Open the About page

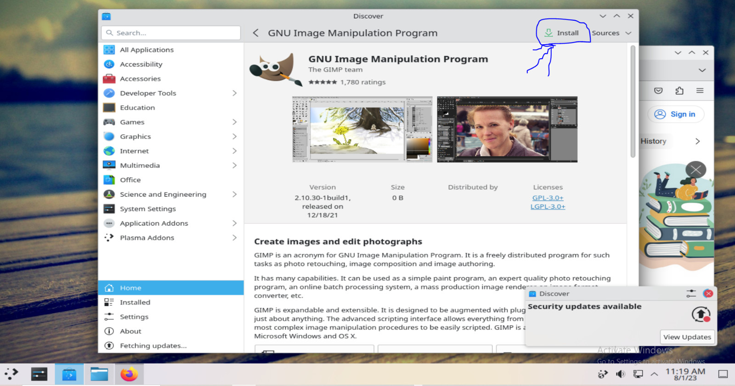(171, 331)
